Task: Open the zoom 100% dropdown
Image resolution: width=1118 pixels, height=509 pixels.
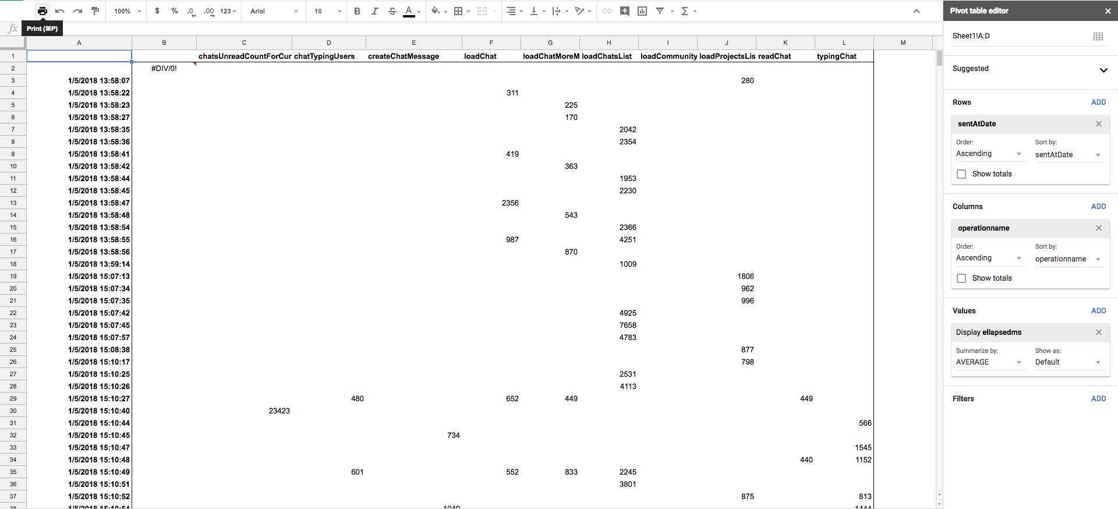Action: point(128,11)
